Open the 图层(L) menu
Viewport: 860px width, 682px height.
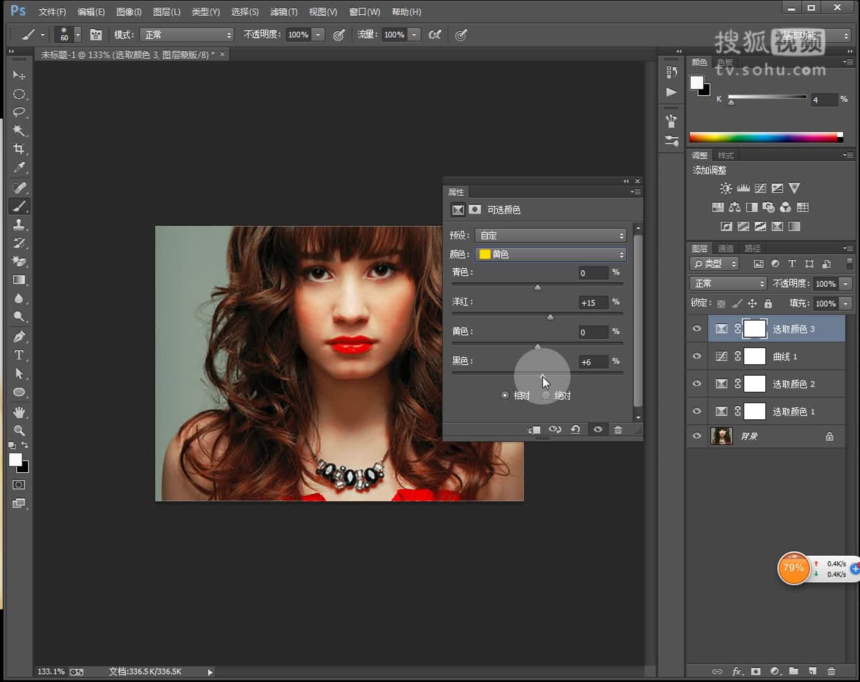pos(167,11)
